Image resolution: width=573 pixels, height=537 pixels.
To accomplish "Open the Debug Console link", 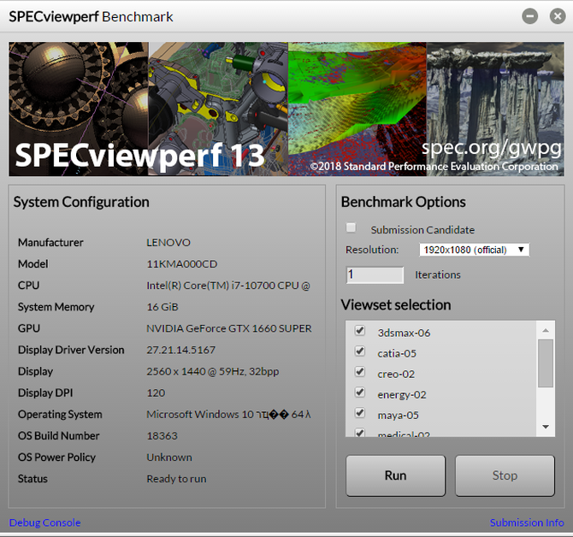I will [x=44, y=522].
